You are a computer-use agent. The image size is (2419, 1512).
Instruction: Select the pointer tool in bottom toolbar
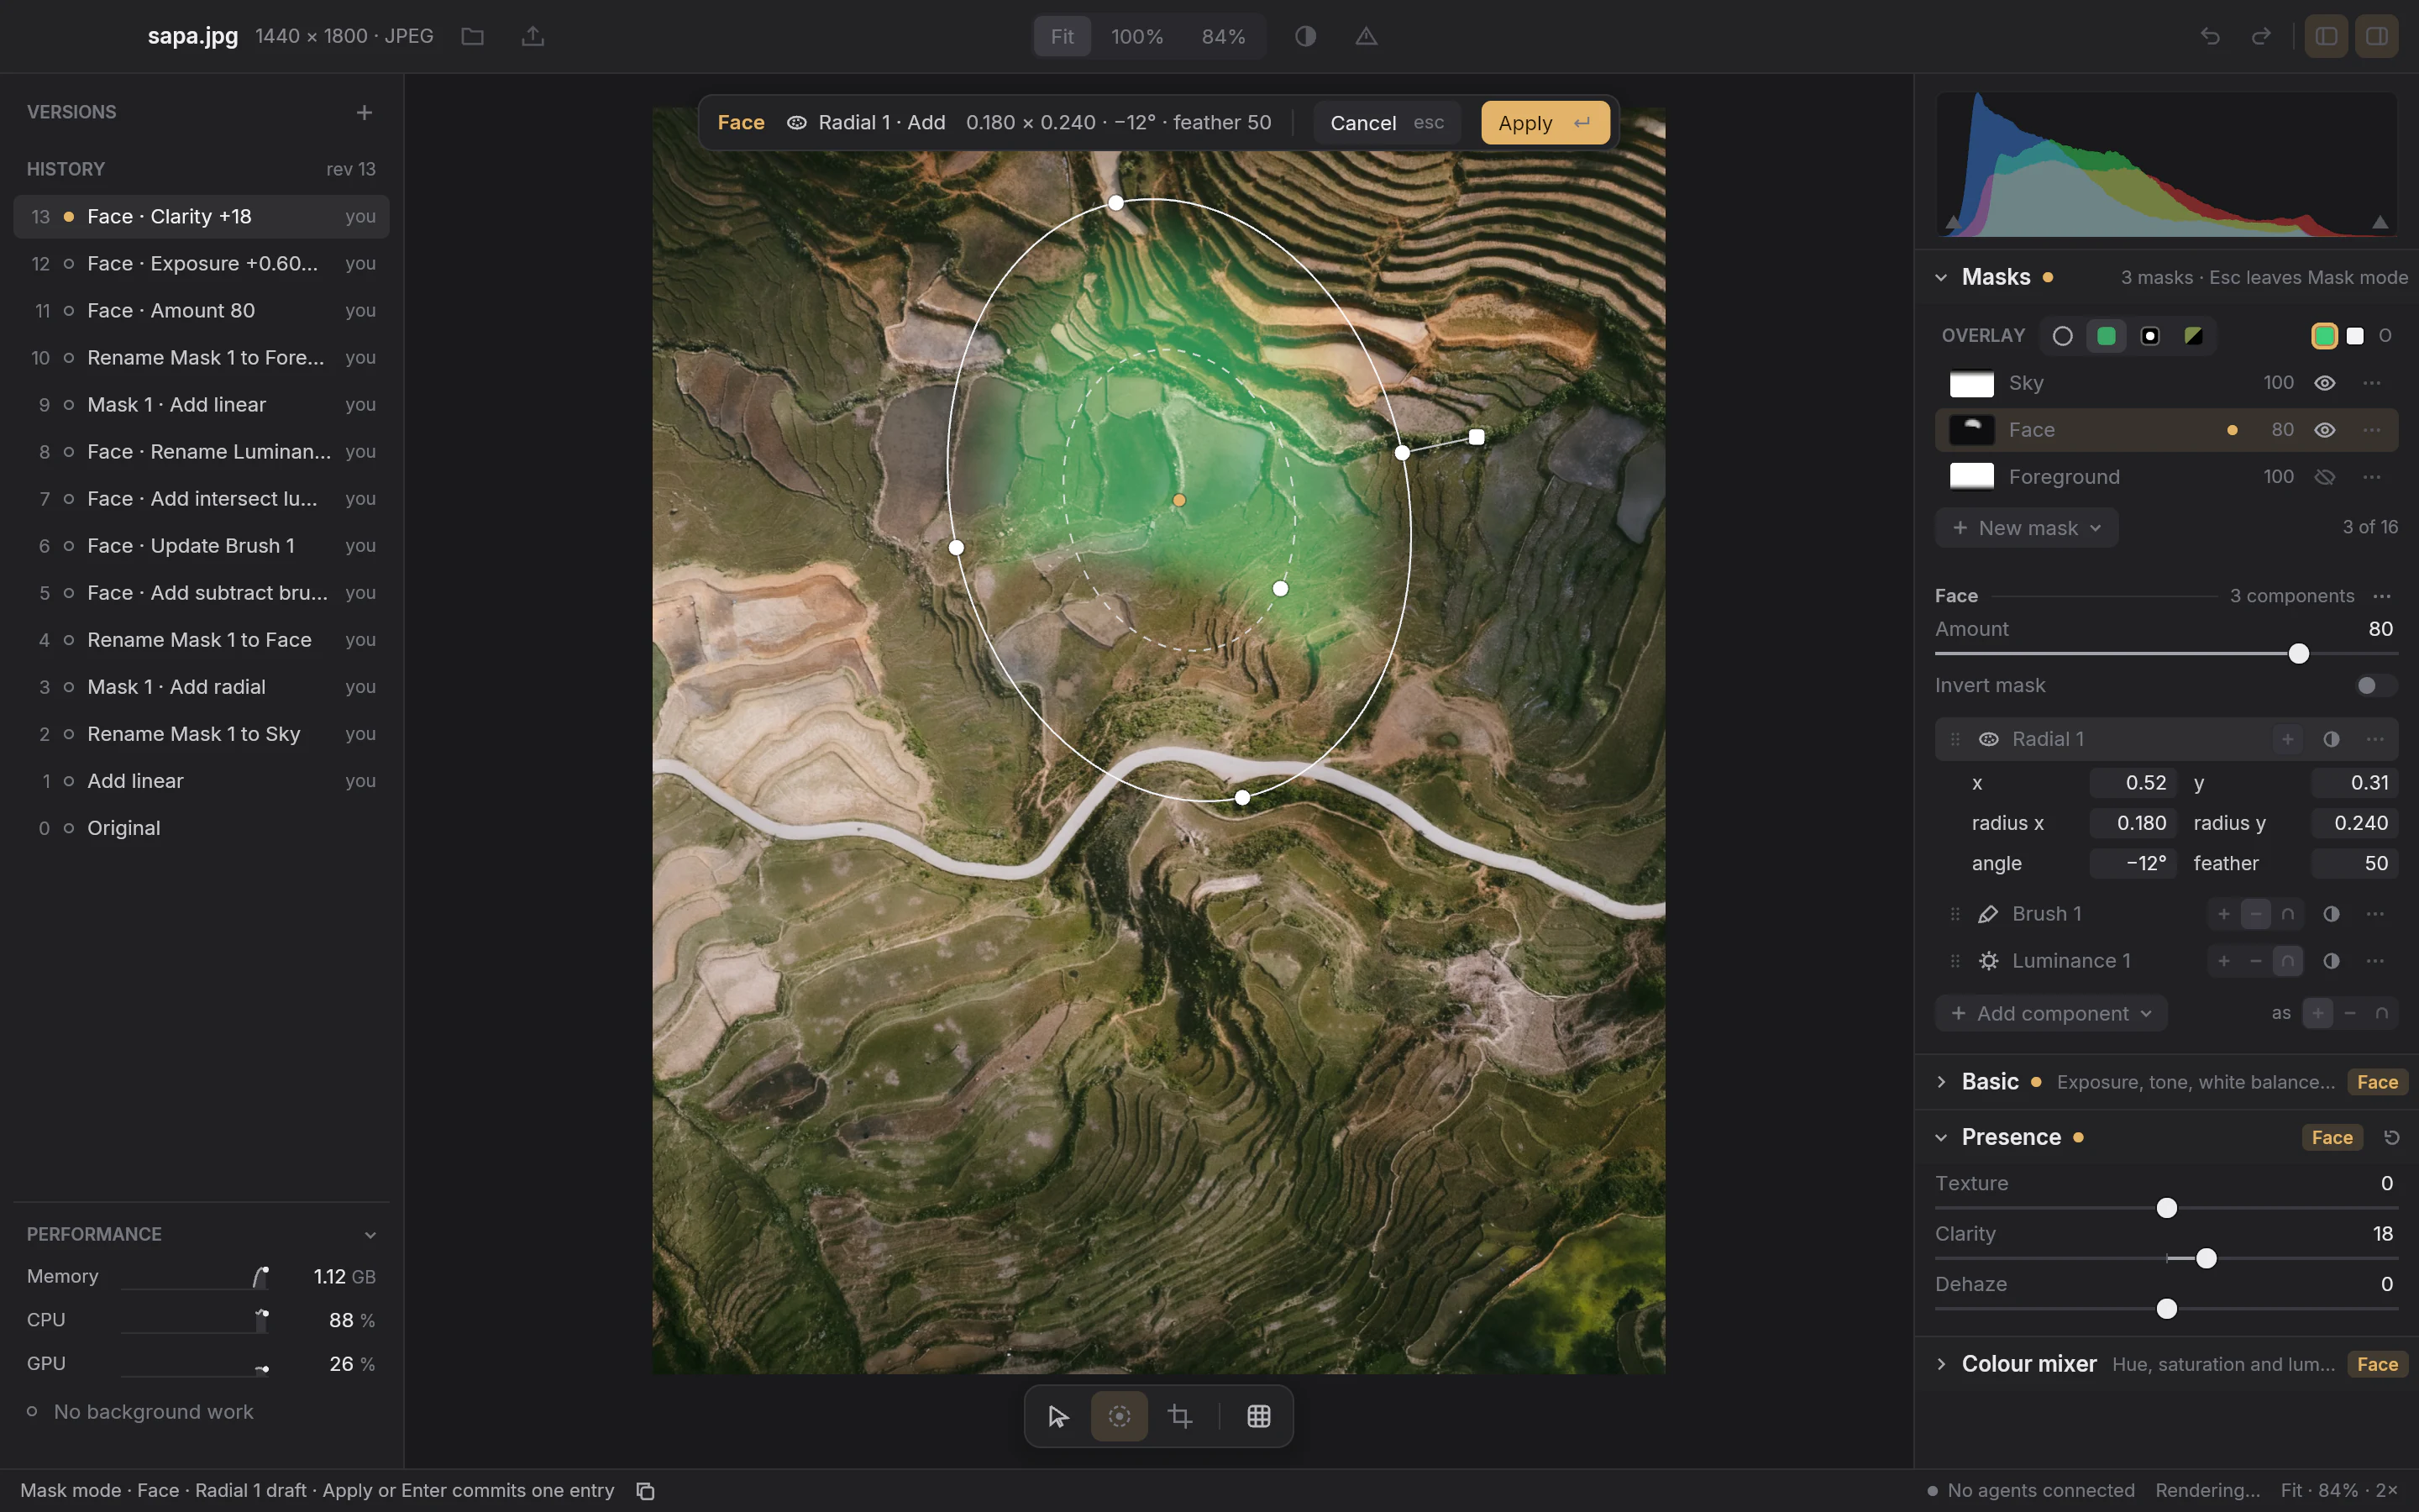click(1058, 1416)
